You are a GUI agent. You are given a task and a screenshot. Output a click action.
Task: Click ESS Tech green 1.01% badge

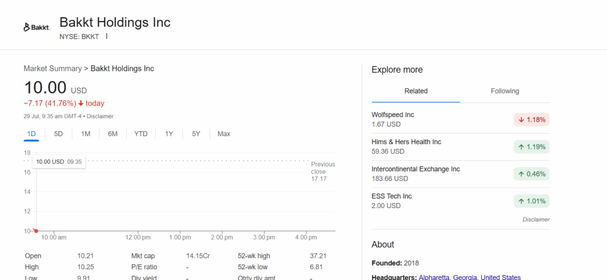tap(531, 201)
